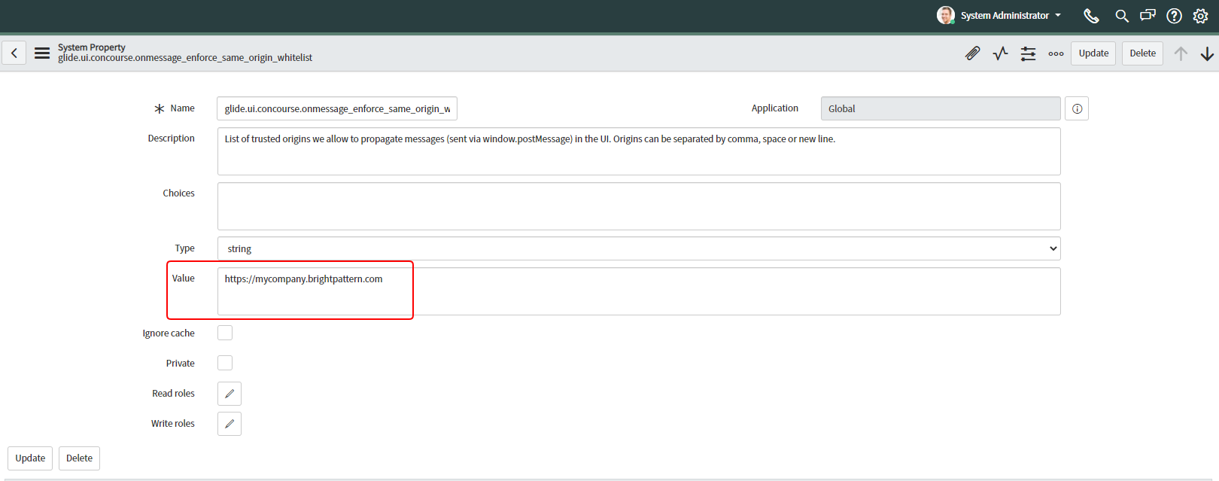This screenshot has height=481, width=1219.
Task: Open the global search magnifier
Action: click(1121, 16)
